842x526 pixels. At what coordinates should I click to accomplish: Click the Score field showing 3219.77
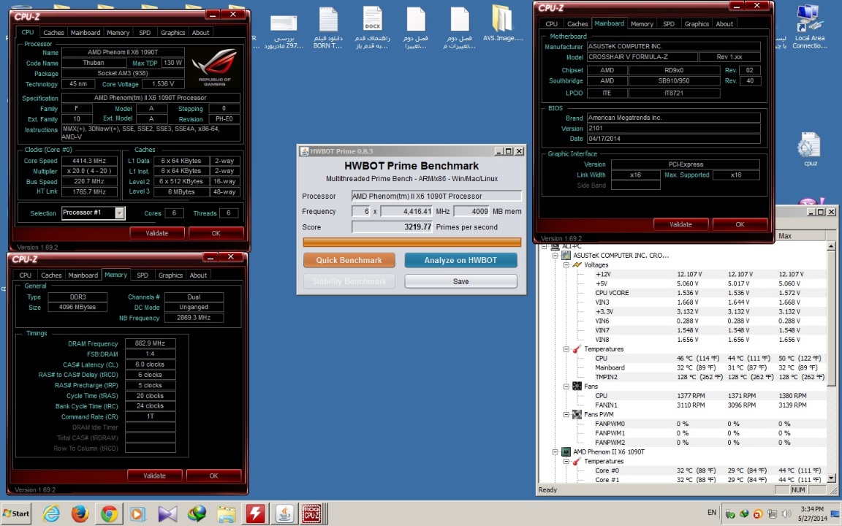(x=392, y=227)
